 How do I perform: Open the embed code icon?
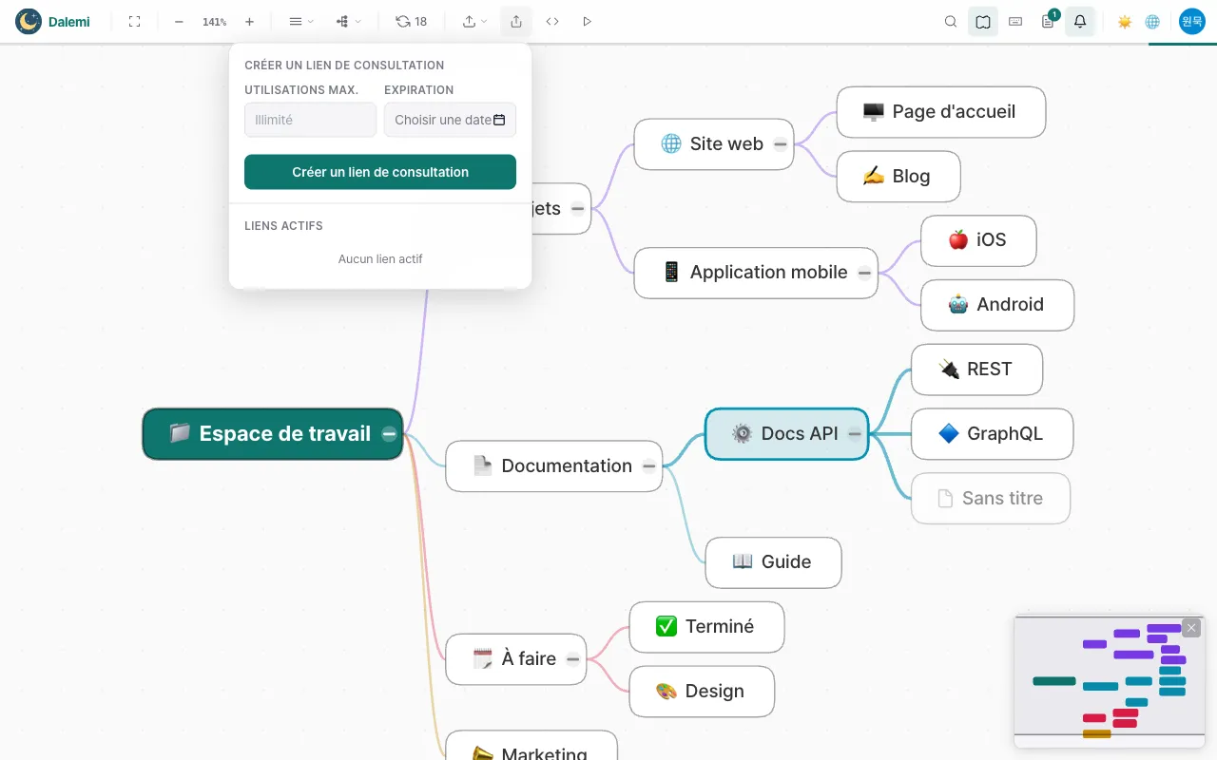point(552,21)
